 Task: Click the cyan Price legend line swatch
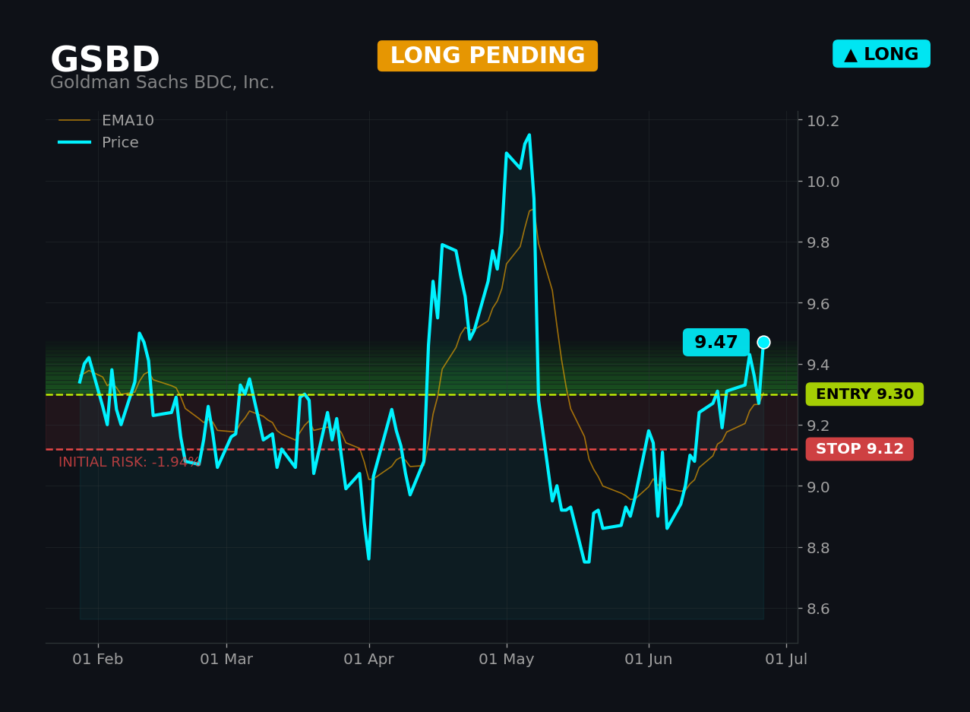(x=74, y=143)
